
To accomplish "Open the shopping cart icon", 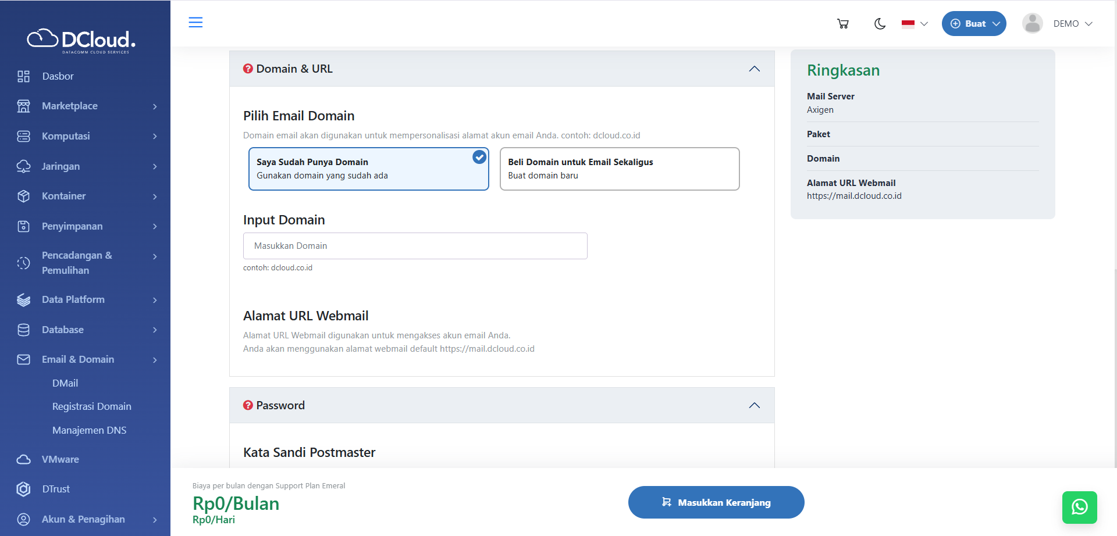I will coord(842,24).
